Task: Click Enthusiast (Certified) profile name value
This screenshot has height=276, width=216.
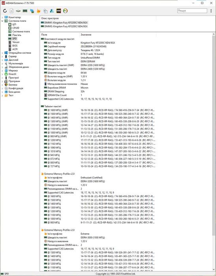Action: click(x=92, y=177)
